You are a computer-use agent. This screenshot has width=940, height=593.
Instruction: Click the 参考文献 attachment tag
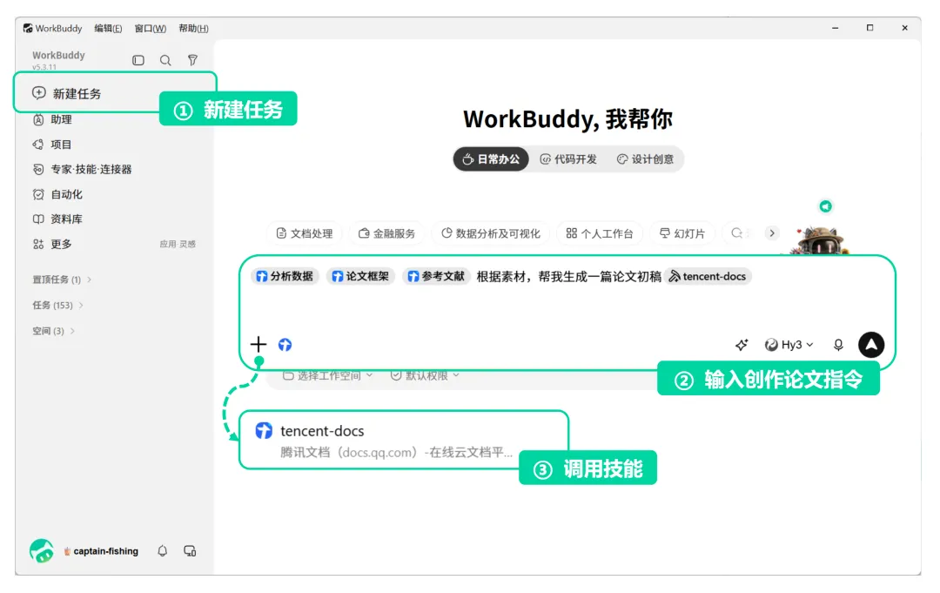(436, 276)
